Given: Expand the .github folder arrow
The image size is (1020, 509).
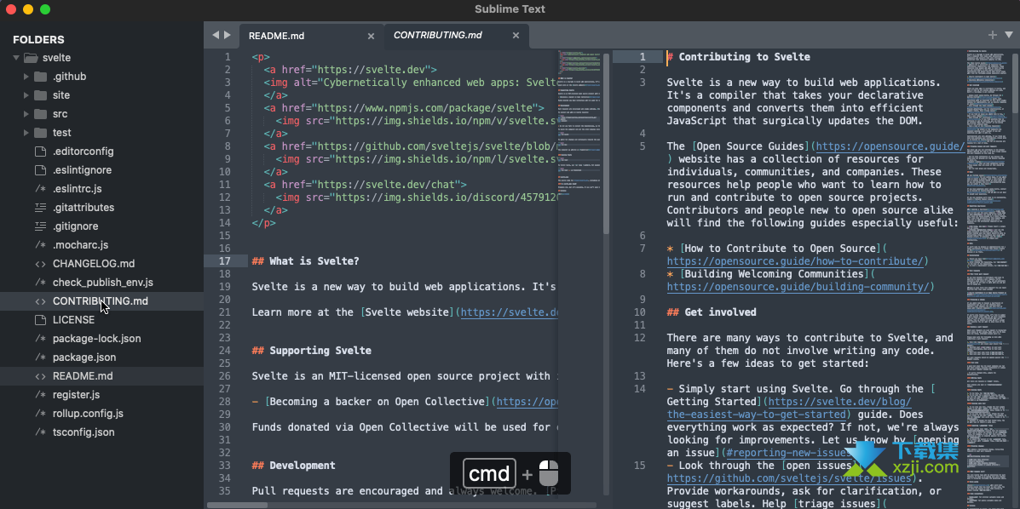Looking at the screenshot, I should 26,77.
